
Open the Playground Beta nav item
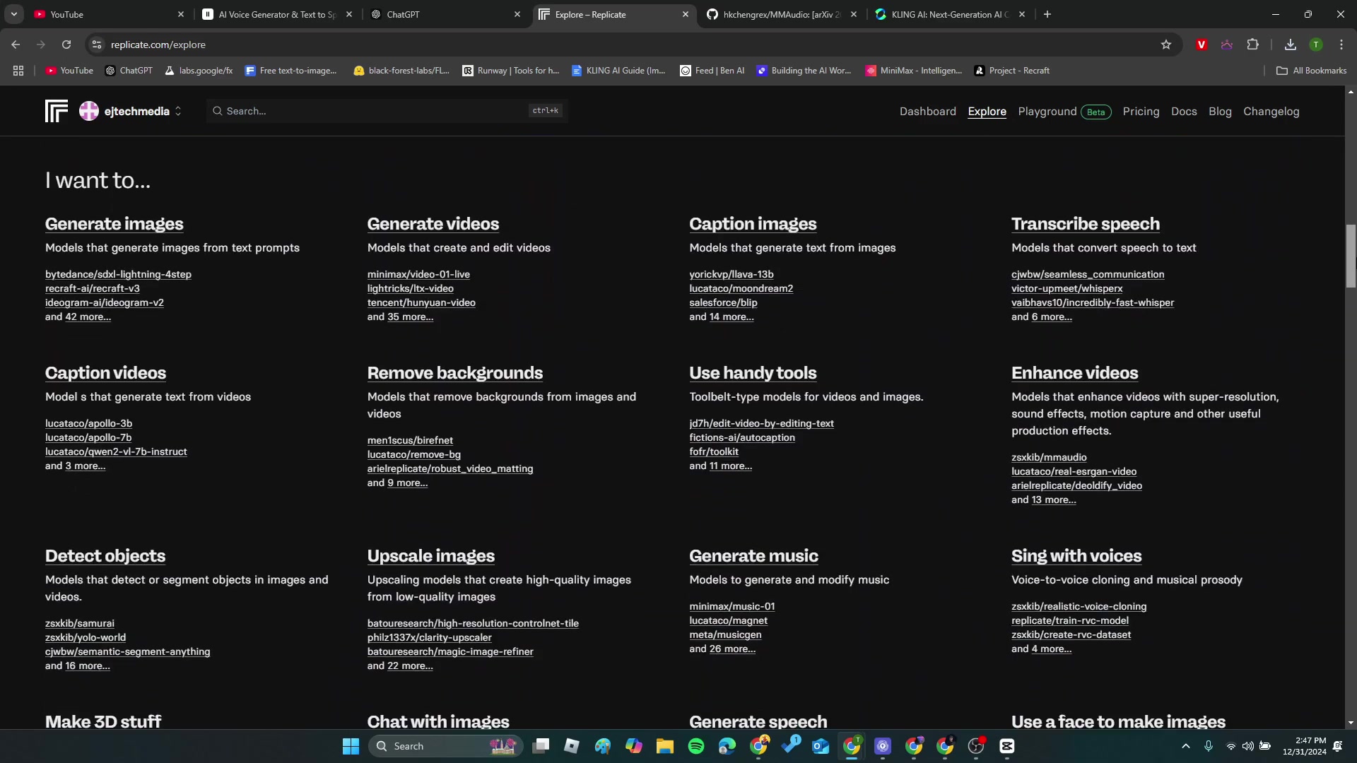1064,112
